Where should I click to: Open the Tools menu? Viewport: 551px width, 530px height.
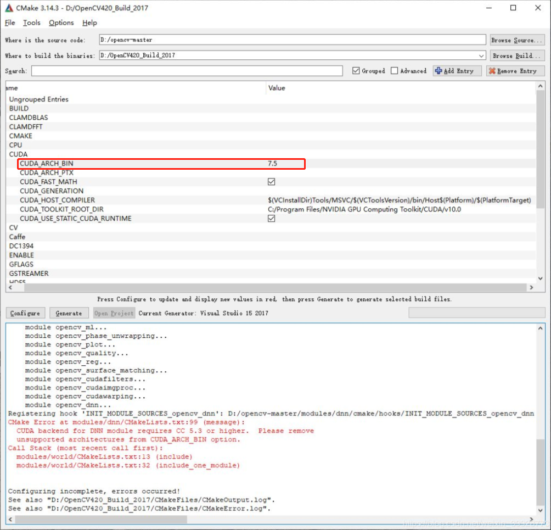31,23
